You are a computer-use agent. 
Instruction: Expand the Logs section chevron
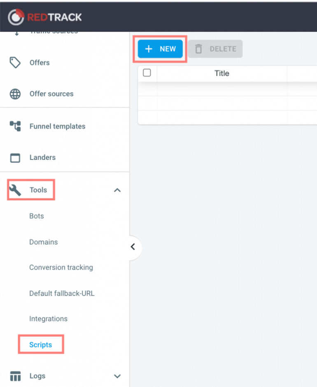[x=117, y=376]
